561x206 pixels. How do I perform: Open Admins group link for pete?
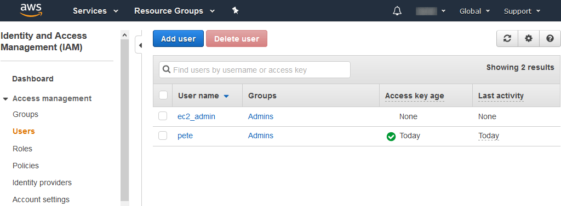click(261, 136)
